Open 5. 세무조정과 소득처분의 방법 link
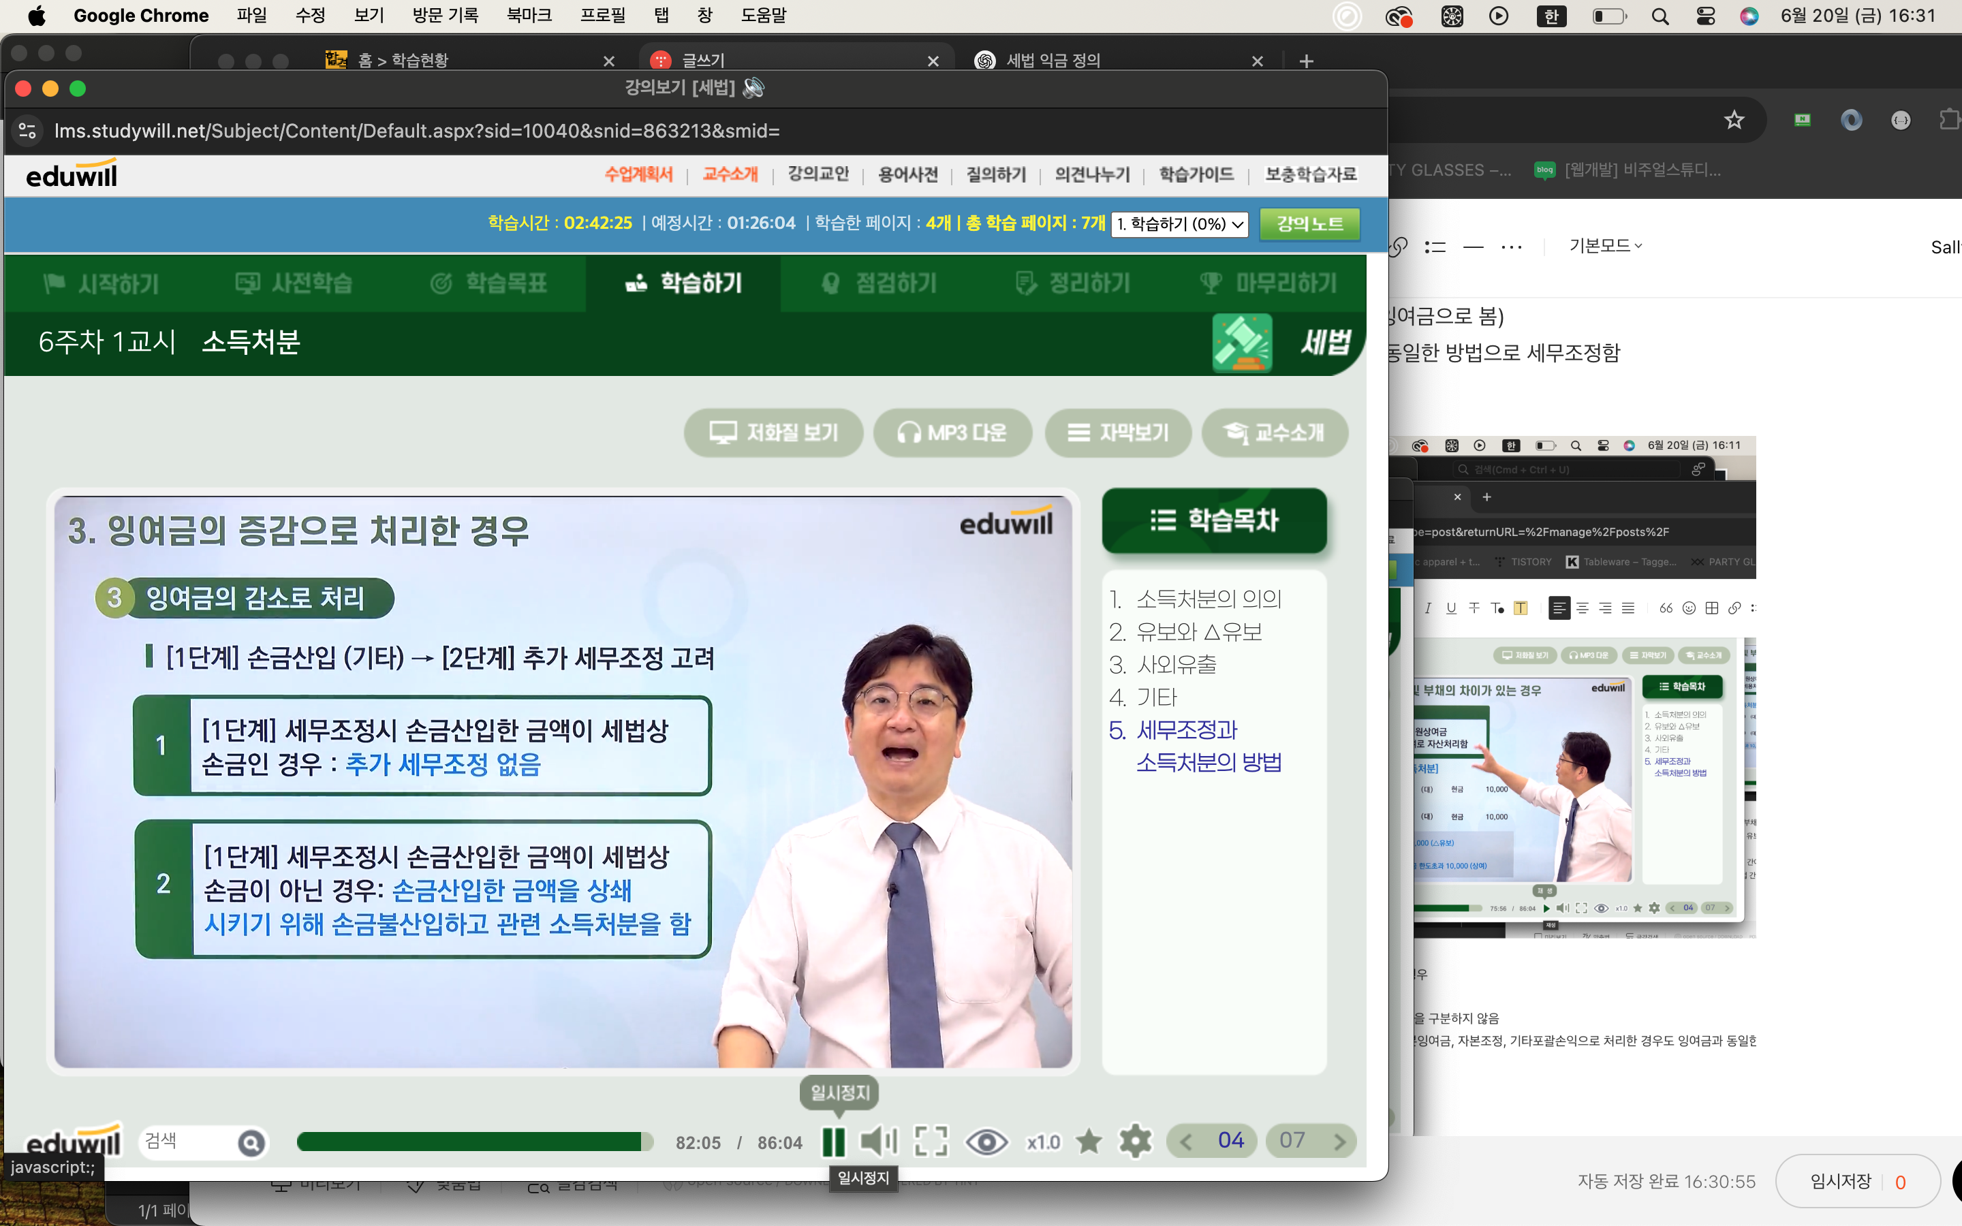The height and width of the screenshot is (1226, 1962). coord(1195,745)
